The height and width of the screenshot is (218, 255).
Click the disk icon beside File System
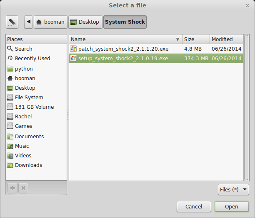[10, 98]
